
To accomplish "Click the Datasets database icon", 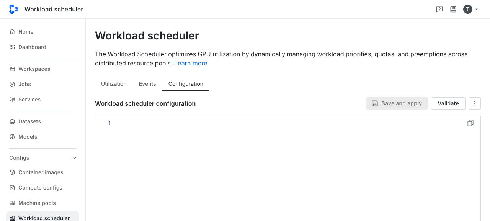I will point(12,121).
